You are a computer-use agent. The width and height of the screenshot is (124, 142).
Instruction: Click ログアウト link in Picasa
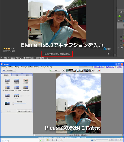coord(119,67)
